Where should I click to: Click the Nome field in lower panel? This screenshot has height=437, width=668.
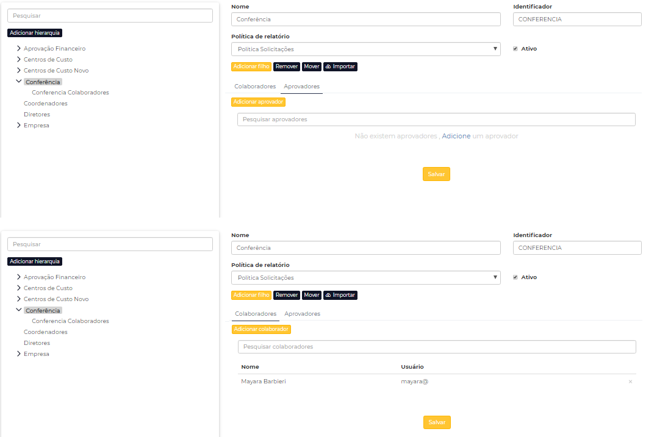[x=365, y=248]
